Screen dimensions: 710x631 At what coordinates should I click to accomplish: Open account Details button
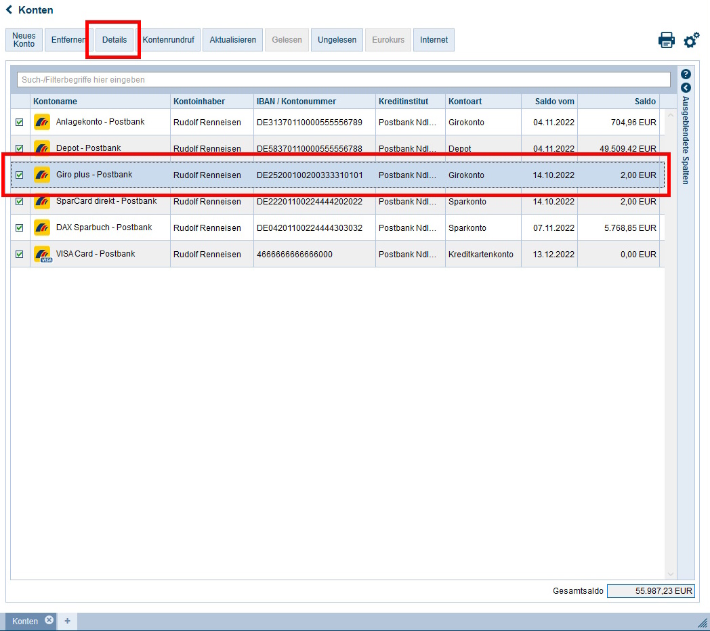coord(114,40)
